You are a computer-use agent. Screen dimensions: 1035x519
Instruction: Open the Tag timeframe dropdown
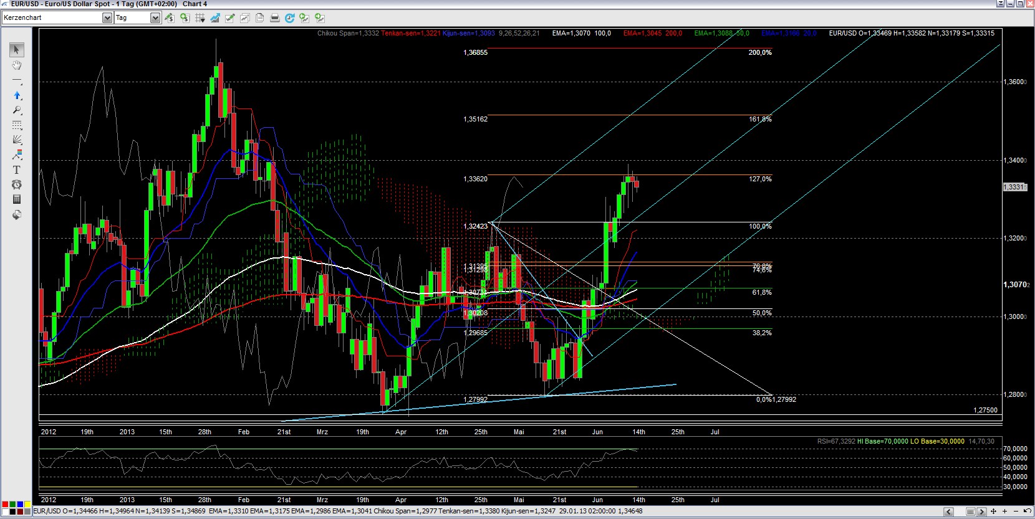coord(155,18)
